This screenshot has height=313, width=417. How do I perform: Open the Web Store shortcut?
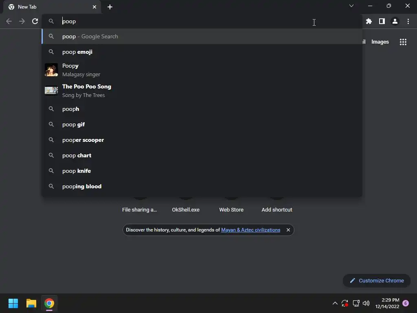tap(231, 209)
